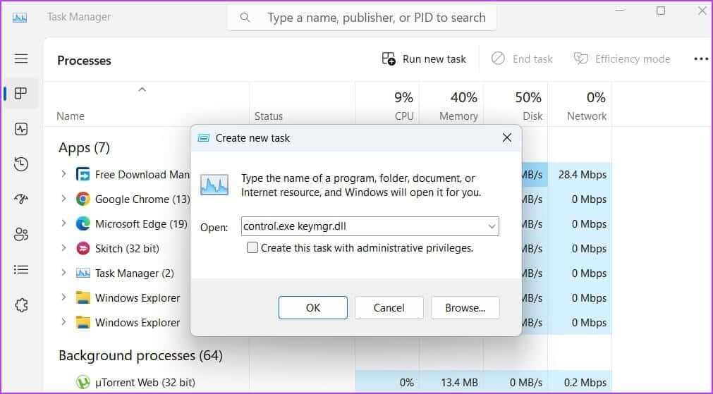This screenshot has width=713, height=394.
Task: Select the 13.4 MB memory value
Action: click(459, 383)
